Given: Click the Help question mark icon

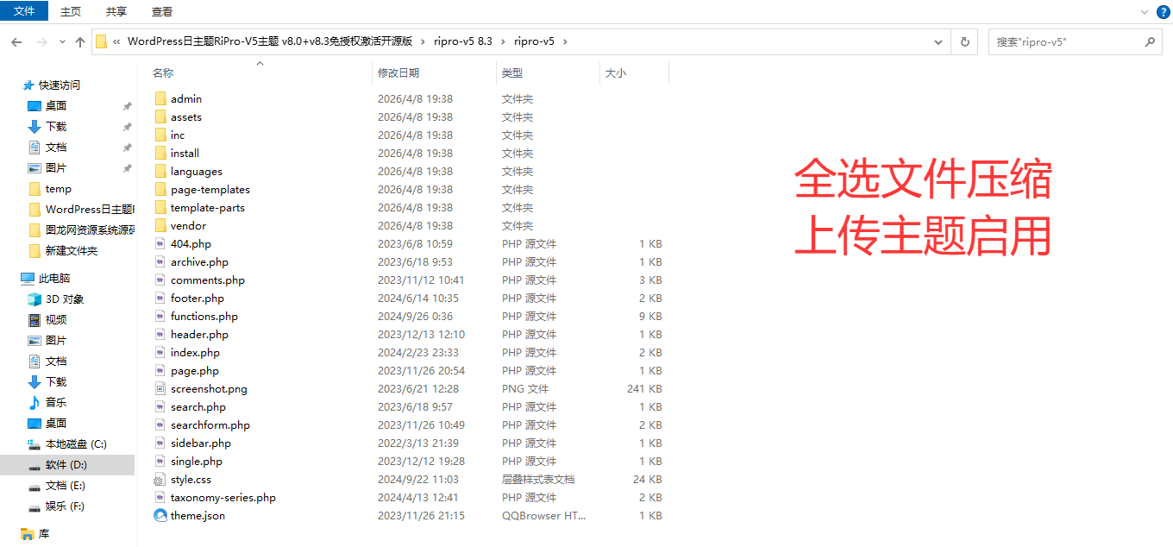Looking at the screenshot, I should (x=1163, y=11).
